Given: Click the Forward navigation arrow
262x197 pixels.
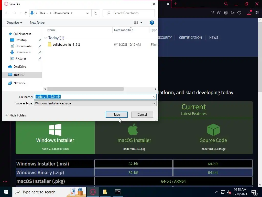Looking at the screenshot, I should (x=15, y=13).
